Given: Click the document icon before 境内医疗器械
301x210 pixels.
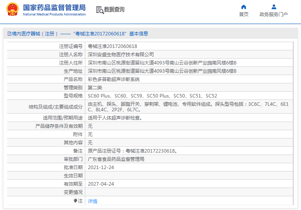Looking at the screenshot, I should tap(9, 34).
